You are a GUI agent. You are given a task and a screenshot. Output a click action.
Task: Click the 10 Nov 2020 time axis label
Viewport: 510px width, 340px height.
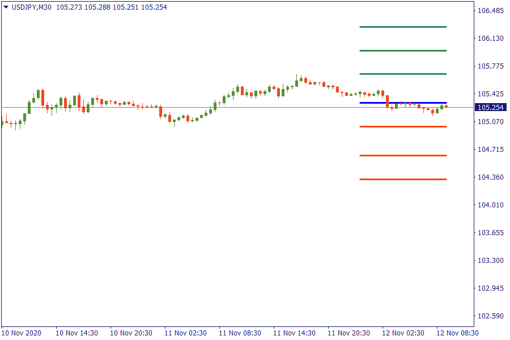click(x=21, y=333)
